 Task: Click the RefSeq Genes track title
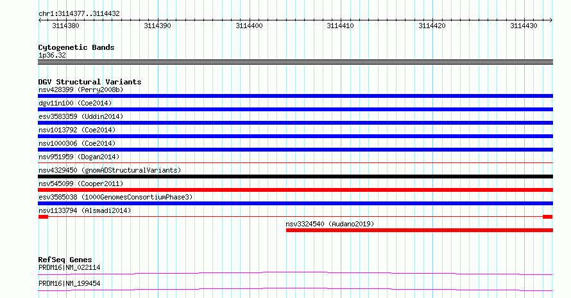point(65,260)
